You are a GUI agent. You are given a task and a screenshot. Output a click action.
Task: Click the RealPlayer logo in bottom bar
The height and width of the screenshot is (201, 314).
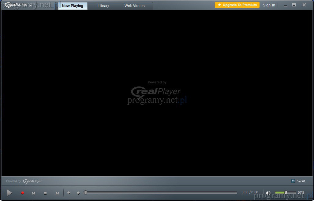coord(32,181)
